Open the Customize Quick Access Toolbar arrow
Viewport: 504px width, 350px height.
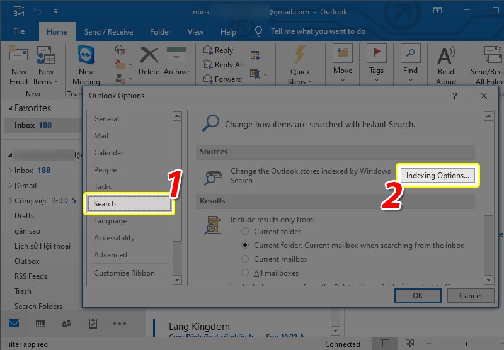(55, 11)
